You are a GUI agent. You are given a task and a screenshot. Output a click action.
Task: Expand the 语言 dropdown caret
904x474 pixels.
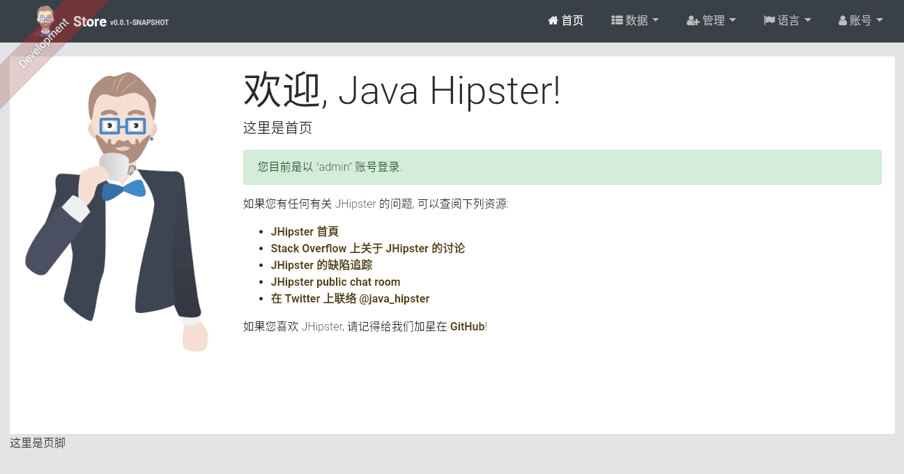808,21
